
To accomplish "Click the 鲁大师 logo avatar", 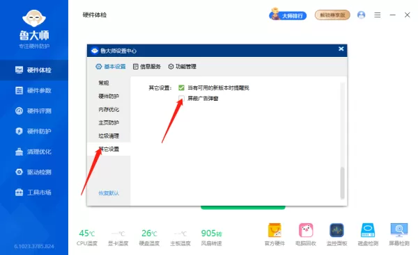I will pos(34,18).
